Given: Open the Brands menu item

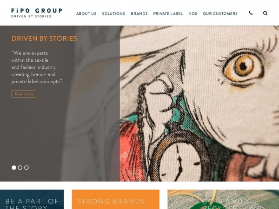Looking at the screenshot, I should pos(139,13).
